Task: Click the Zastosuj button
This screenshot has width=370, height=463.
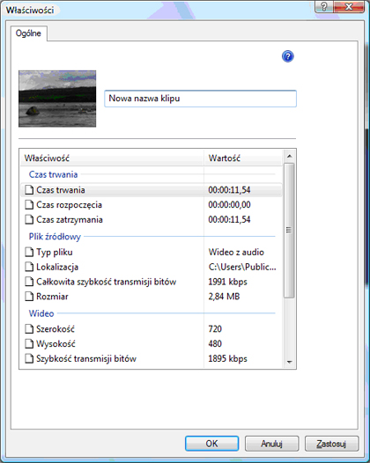Action: click(x=331, y=444)
